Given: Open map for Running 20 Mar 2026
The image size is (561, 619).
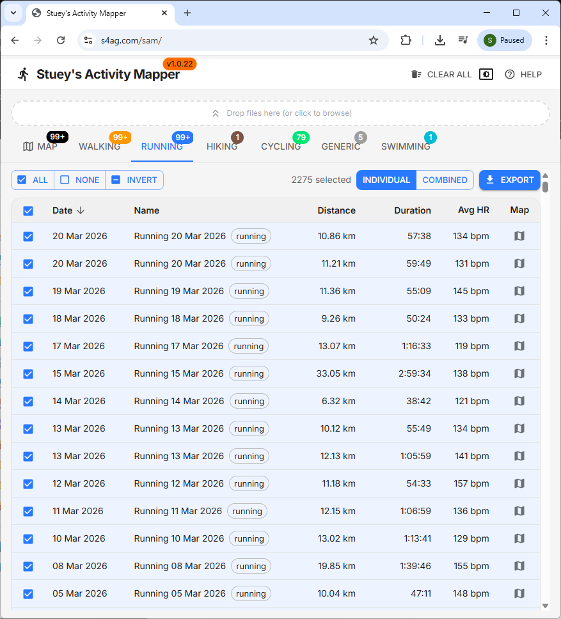Looking at the screenshot, I should click(519, 236).
